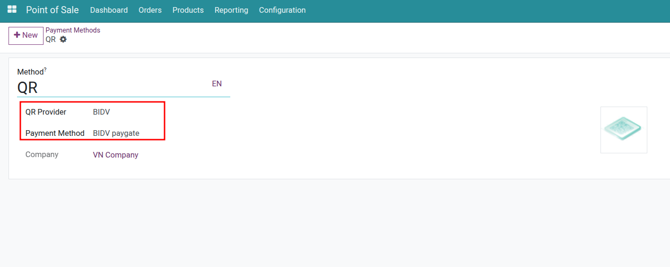Click the Payment Method field label

pyautogui.click(x=55, y=133)
